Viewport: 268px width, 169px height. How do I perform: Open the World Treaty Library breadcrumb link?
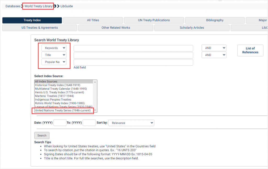pos(38,6)
